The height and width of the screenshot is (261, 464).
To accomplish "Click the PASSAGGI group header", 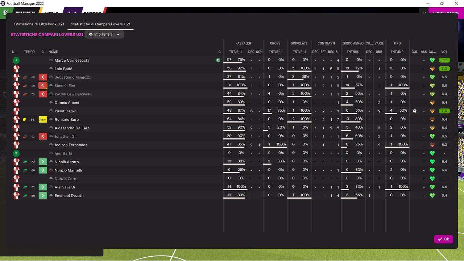I will [x=243, y=43].
